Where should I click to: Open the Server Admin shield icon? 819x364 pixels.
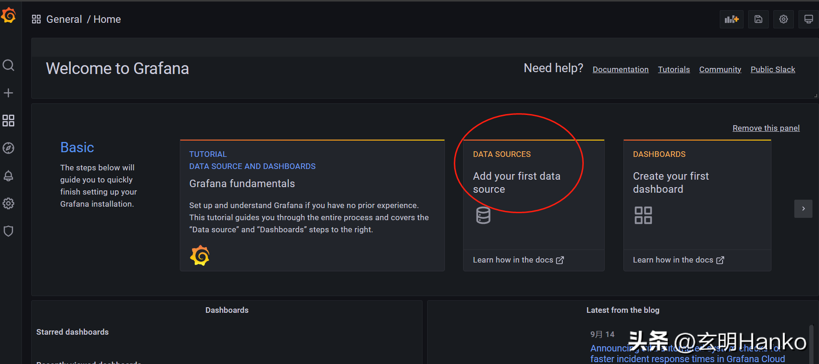[8, 231]
